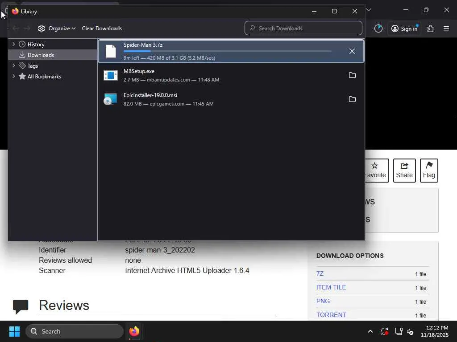Click the Favorite star button

pos(376,171)
